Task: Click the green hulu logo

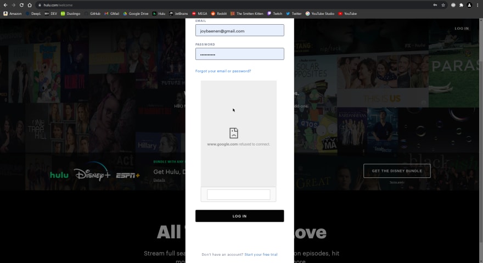Action: click(x=59, y=175)
